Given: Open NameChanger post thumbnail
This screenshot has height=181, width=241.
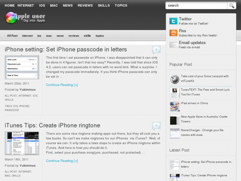Looking at the screenshot, I should [175, 134].
